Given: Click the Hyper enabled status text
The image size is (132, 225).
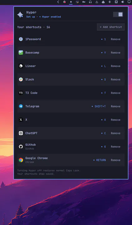Looking at the screenshot, I should coord(50,17).
